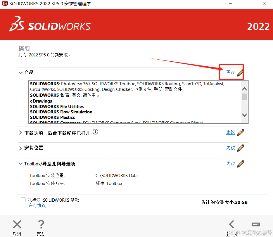Accept SOLIDWORKS terms checkbox 我接受
The height and width of the screenshot is (237, 273).
23,200
